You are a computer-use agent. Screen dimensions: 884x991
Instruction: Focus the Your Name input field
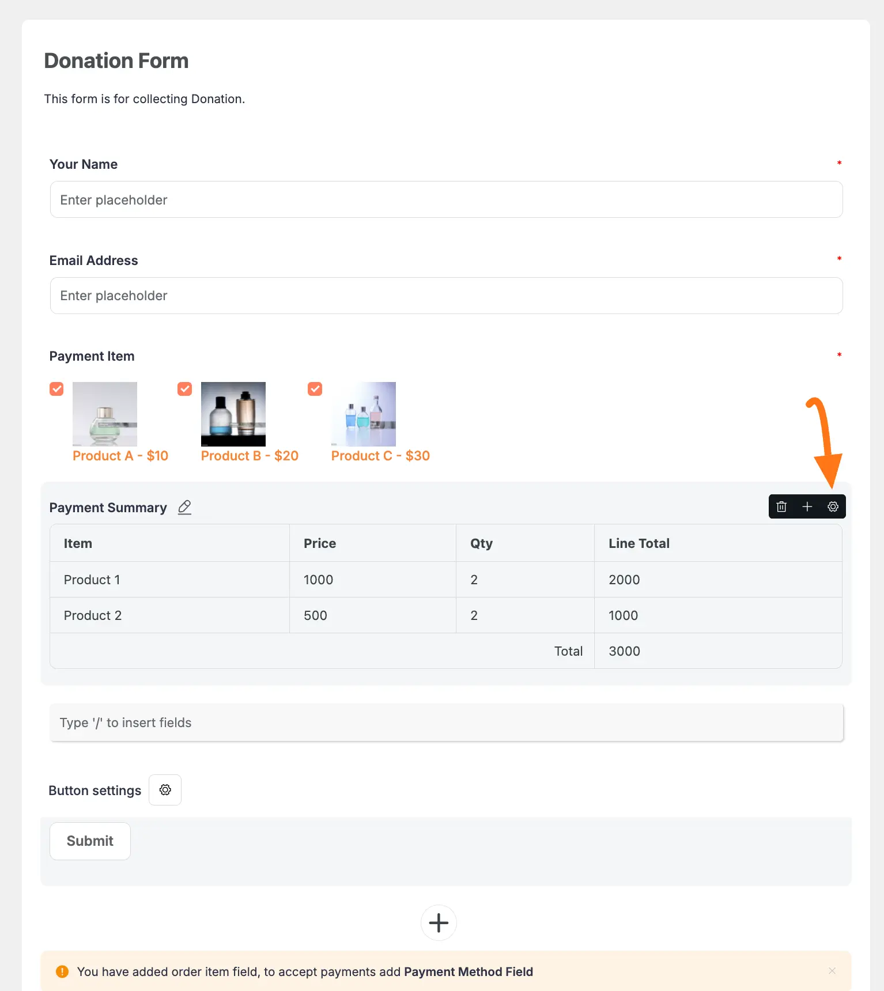tap(446, 199)
